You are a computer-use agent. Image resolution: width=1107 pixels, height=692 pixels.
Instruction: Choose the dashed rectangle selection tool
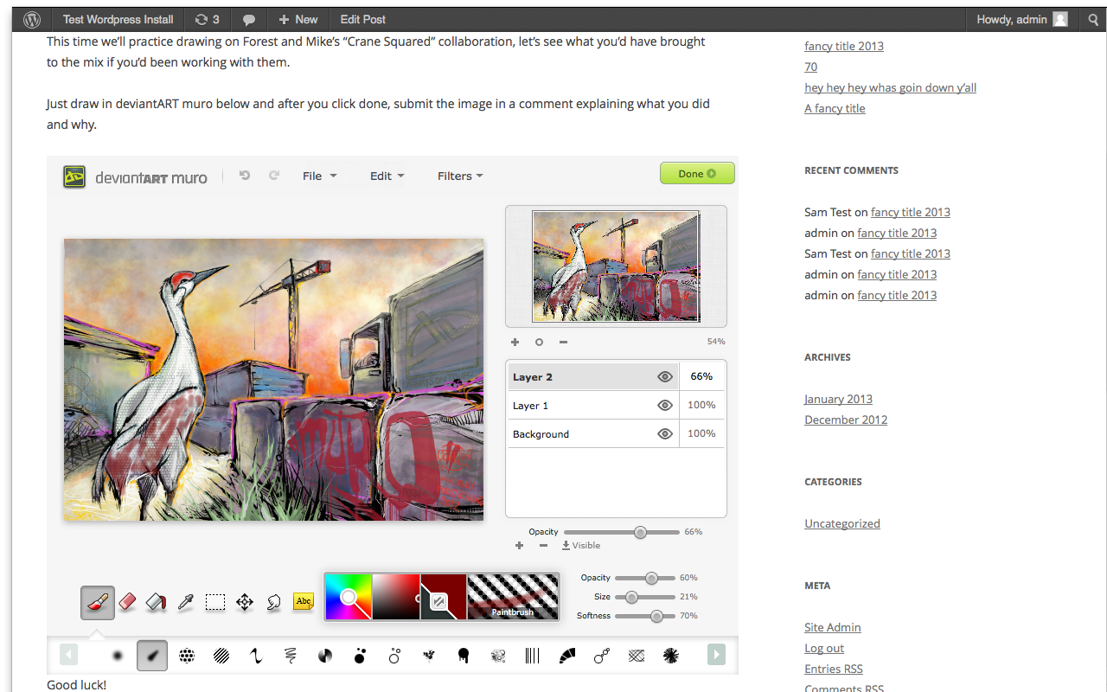(215, 602)
